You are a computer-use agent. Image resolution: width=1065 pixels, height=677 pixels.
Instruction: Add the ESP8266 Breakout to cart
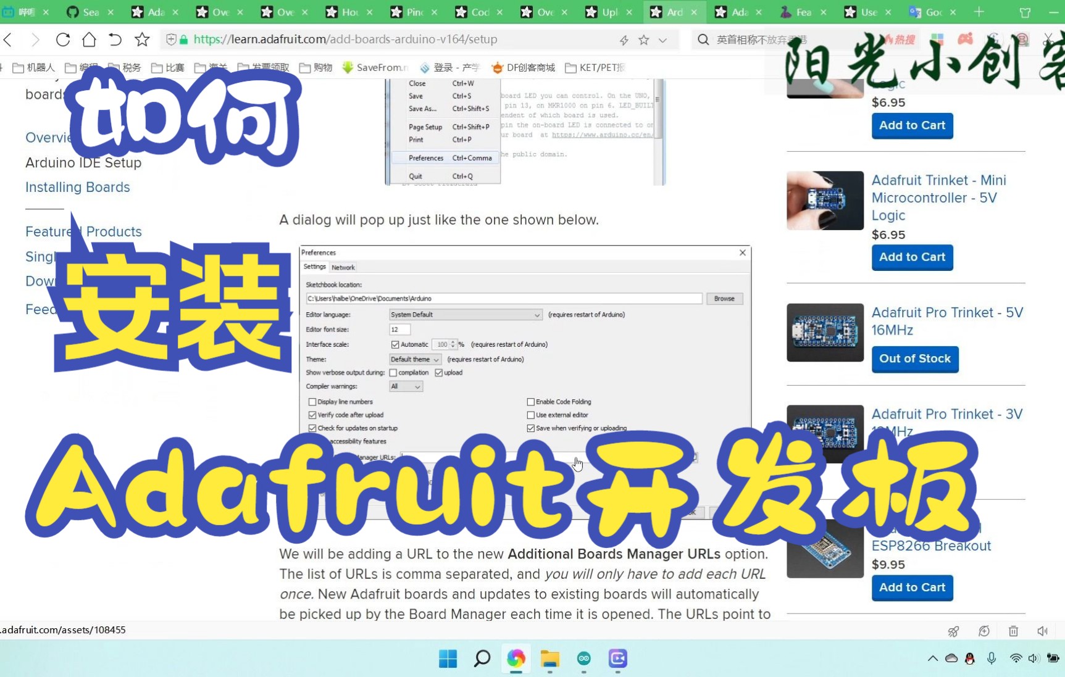(x=912, y=588)
